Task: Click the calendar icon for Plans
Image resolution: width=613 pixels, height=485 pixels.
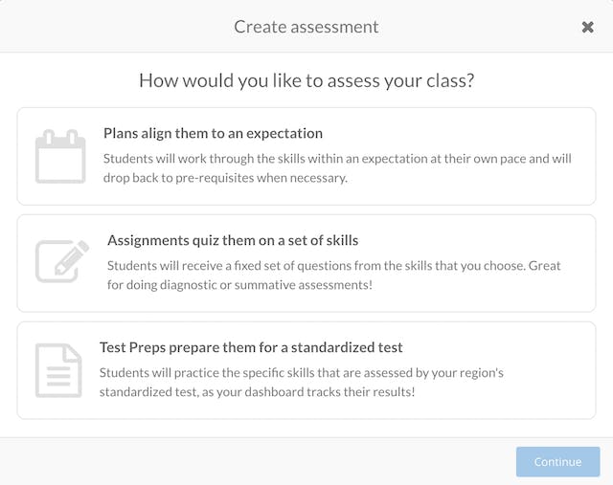Action: pyautogui.click(x=60, y=156)
